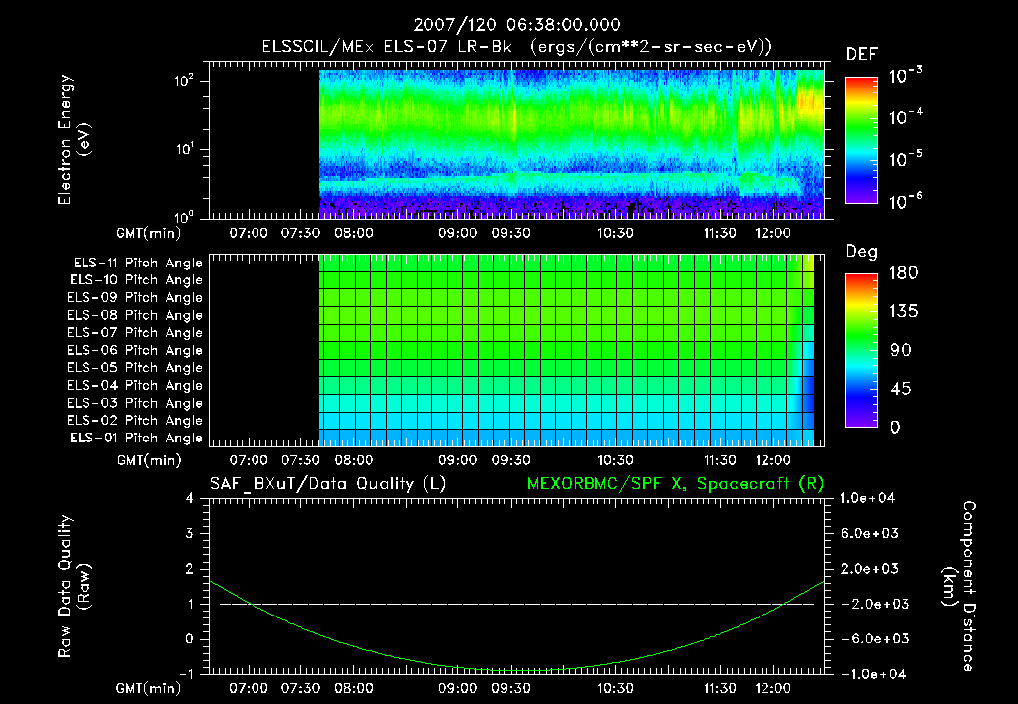Click the ELS-10 Pitch Angle row label
The image size is (1018, 704).
click(x=136, y=280)
